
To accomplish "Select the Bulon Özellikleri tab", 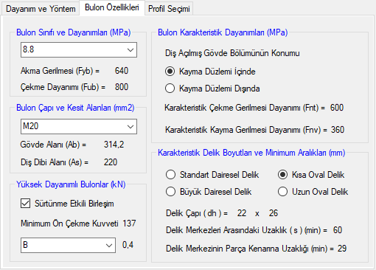I will coord(112,7).
